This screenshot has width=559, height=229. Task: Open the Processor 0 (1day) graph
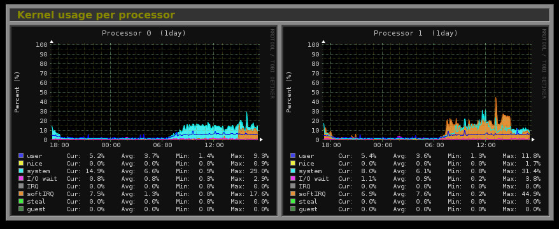click(x=144, y=121)
